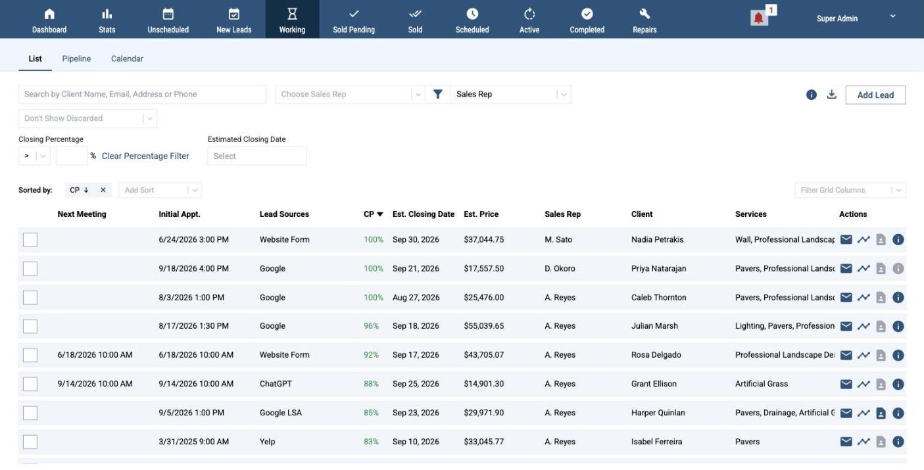Email Rosa Delgado via envelope icon
This screenshot has height=470, width=924.
click(x=846, y=356)
